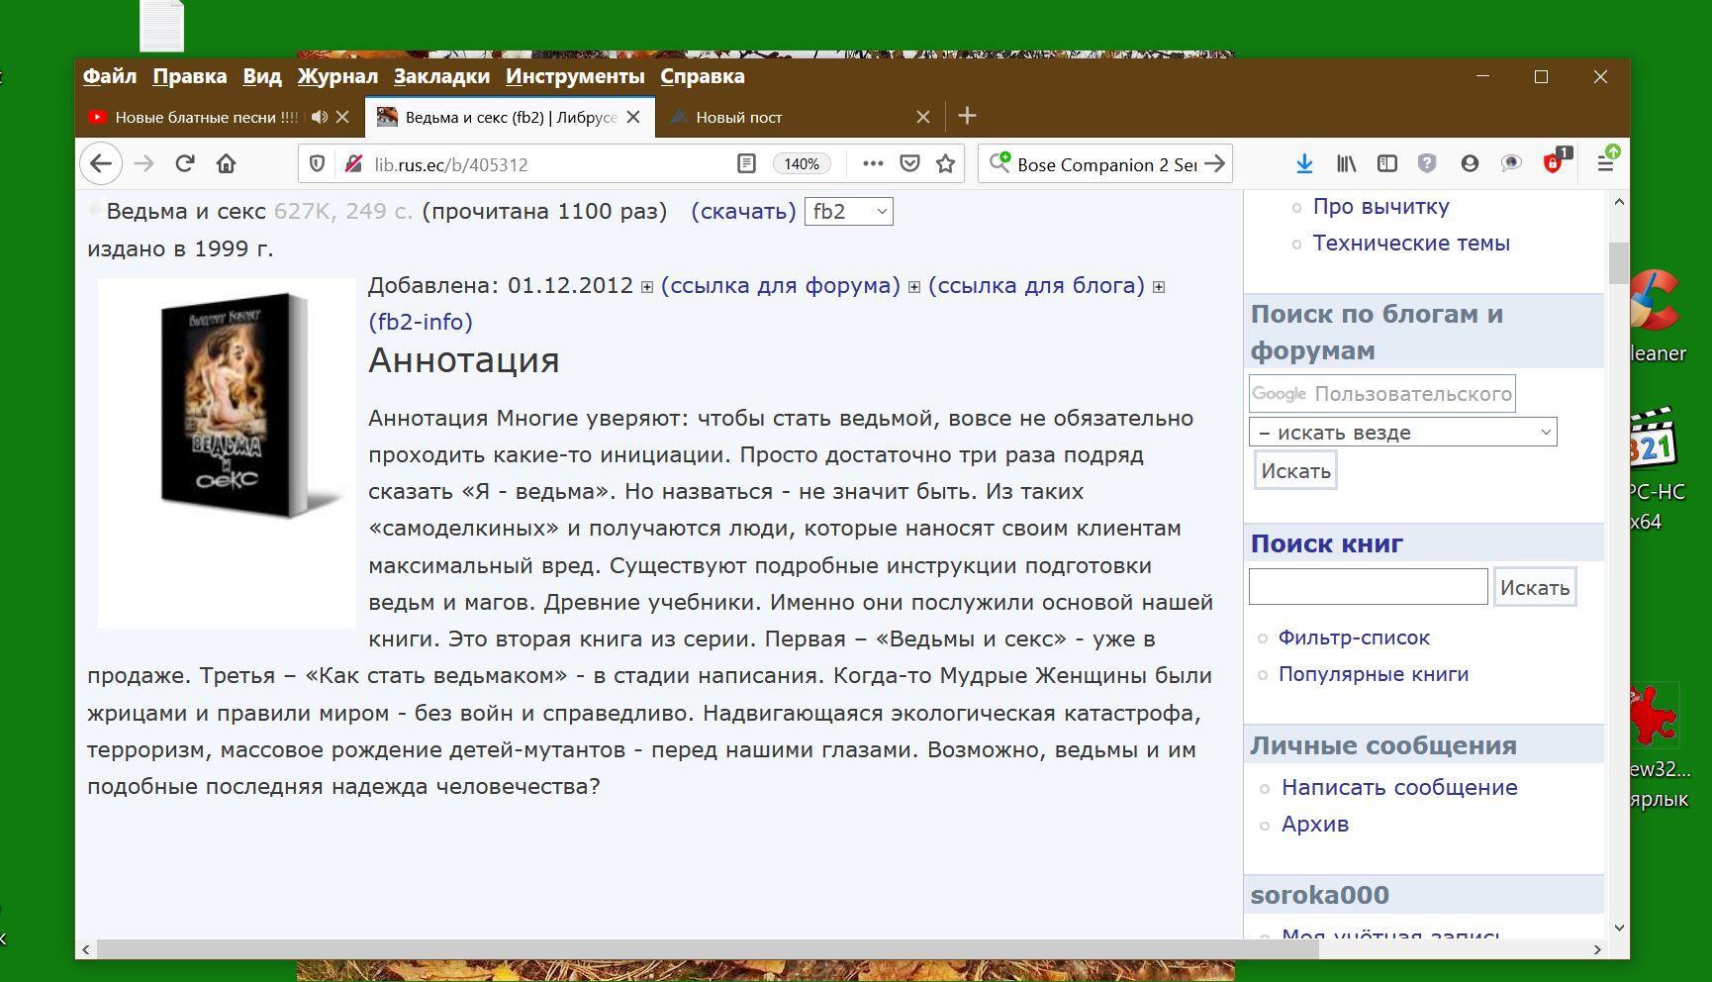Open the red shield extension icon
This screenshot has height=982, width=1712.
coord(1553,164)
